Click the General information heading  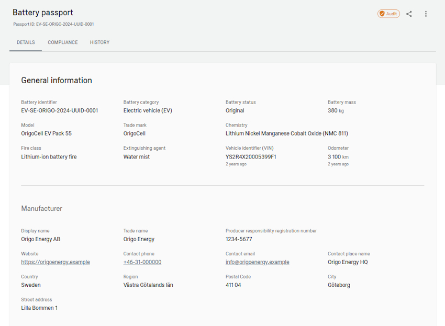click(x=57, y=80)
